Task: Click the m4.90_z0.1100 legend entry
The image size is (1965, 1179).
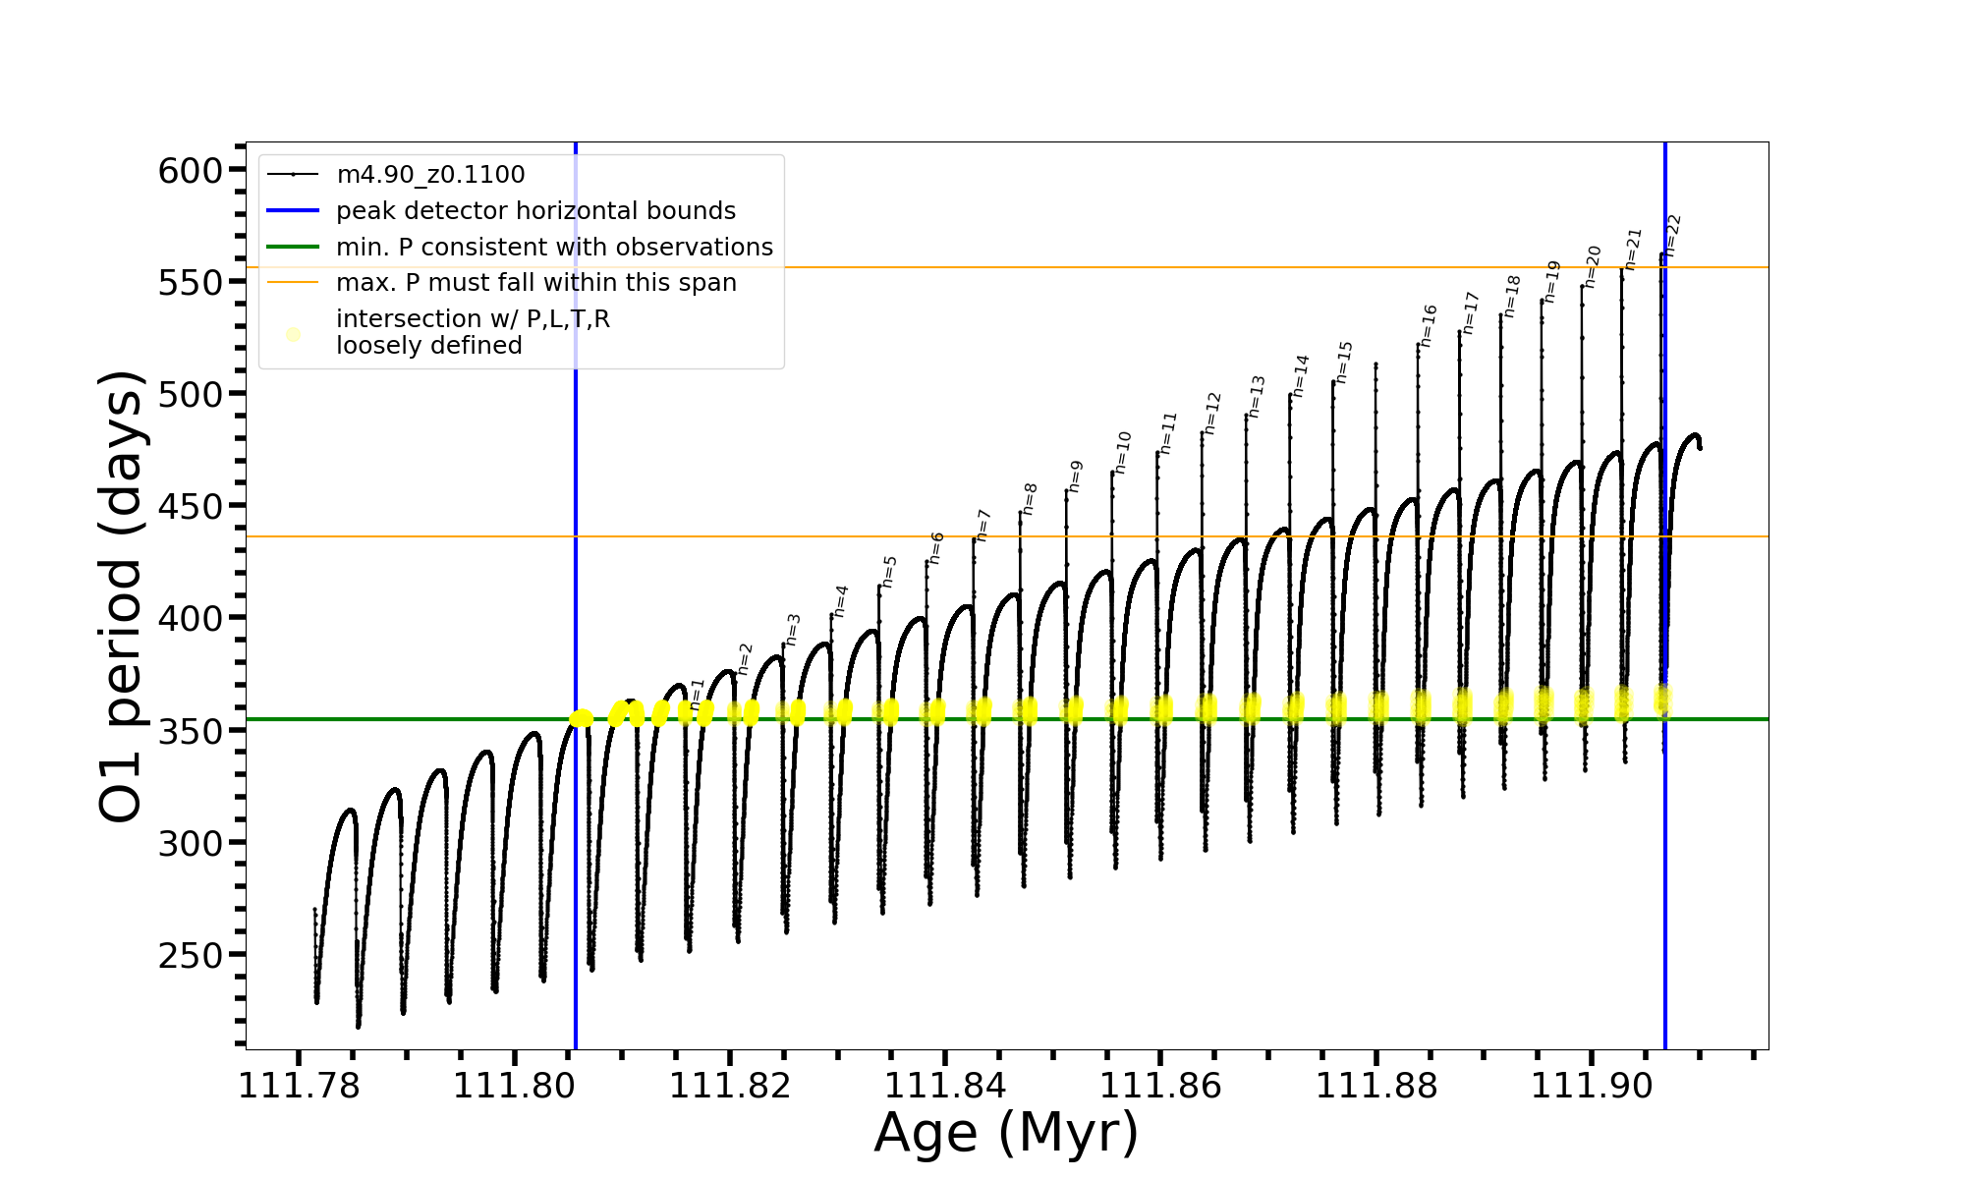Action: [430, 175]
